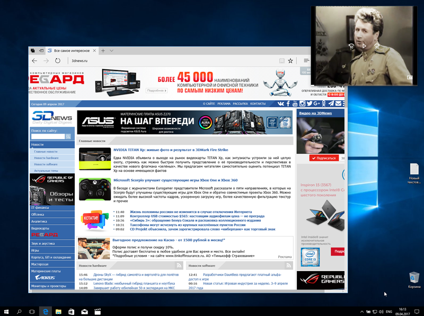Click 'Подписаться' button under video

[x=324, y=159]
